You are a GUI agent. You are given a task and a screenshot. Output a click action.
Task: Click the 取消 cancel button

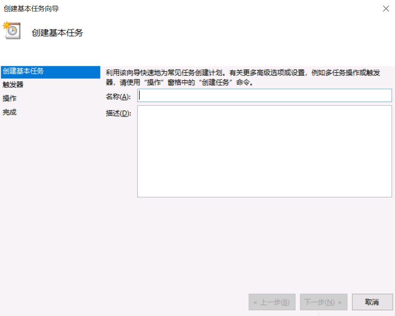372,302
